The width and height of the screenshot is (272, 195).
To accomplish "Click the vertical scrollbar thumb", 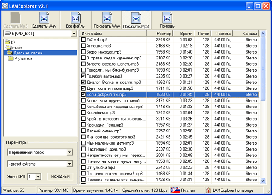I will point(263,68).
